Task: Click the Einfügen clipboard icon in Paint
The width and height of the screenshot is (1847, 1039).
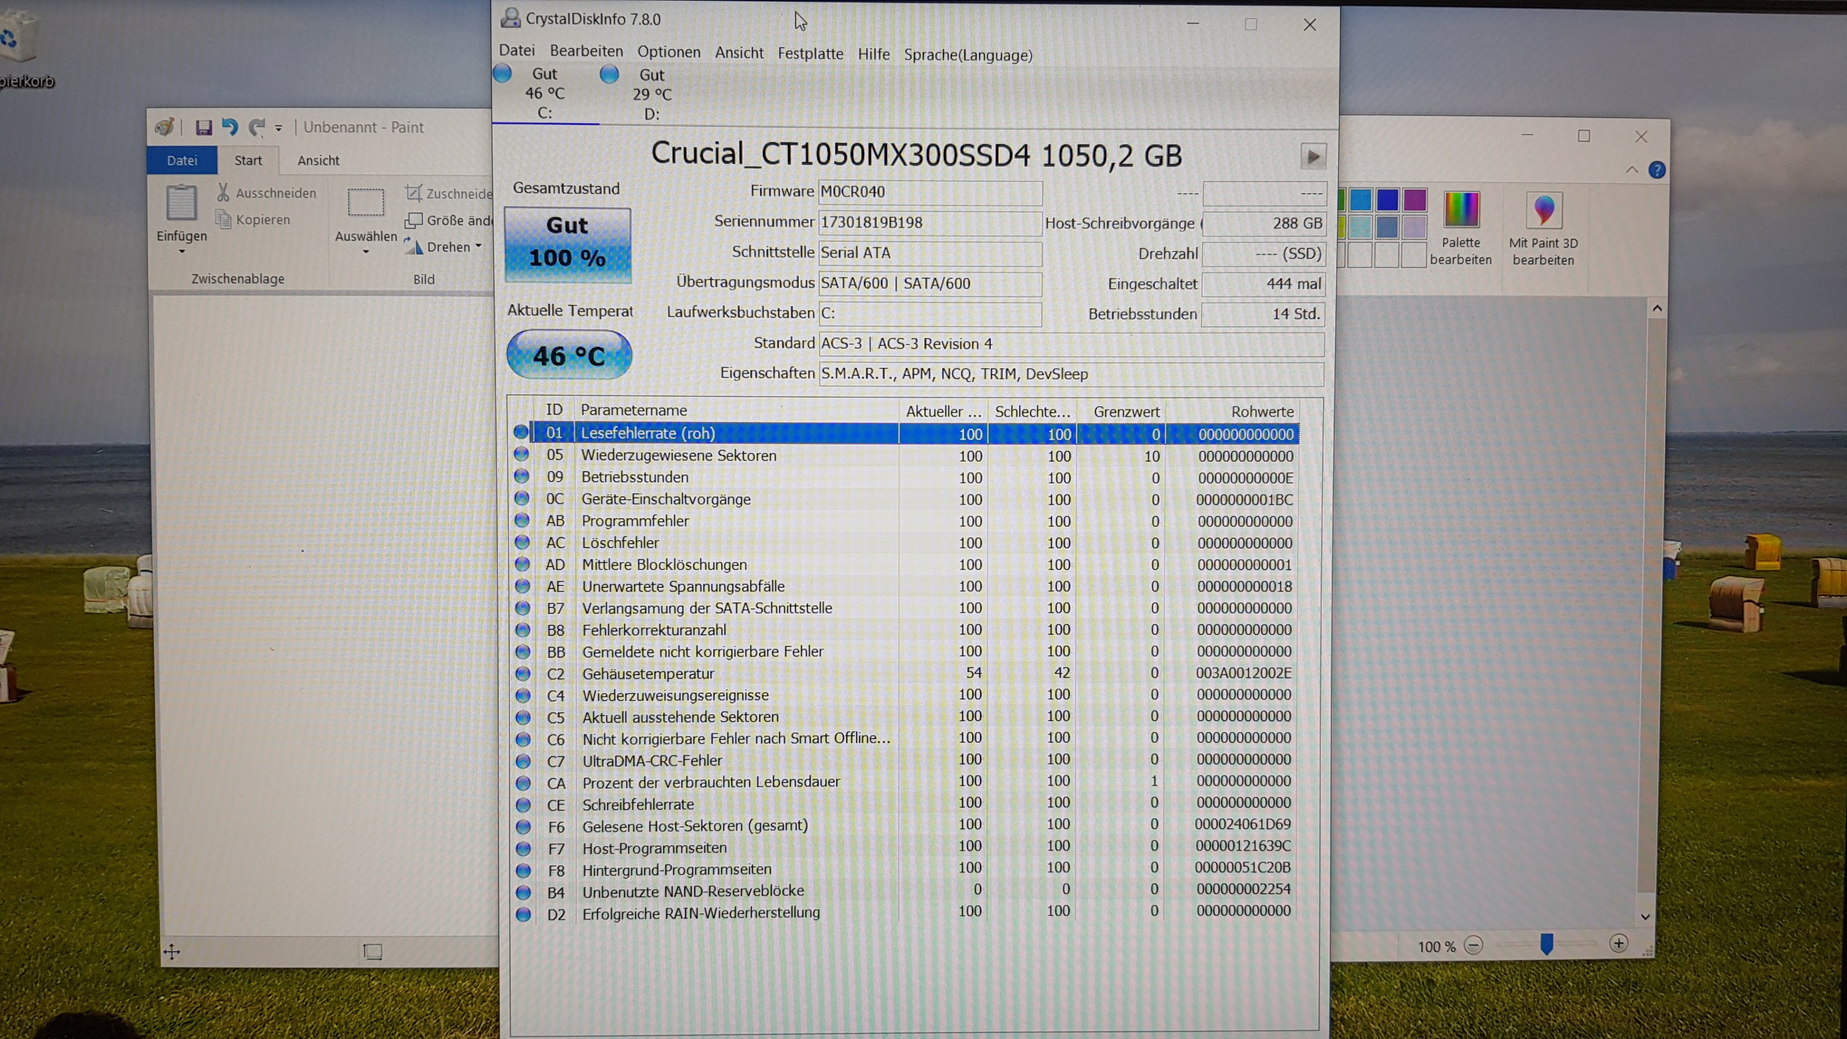Action: 181,202
